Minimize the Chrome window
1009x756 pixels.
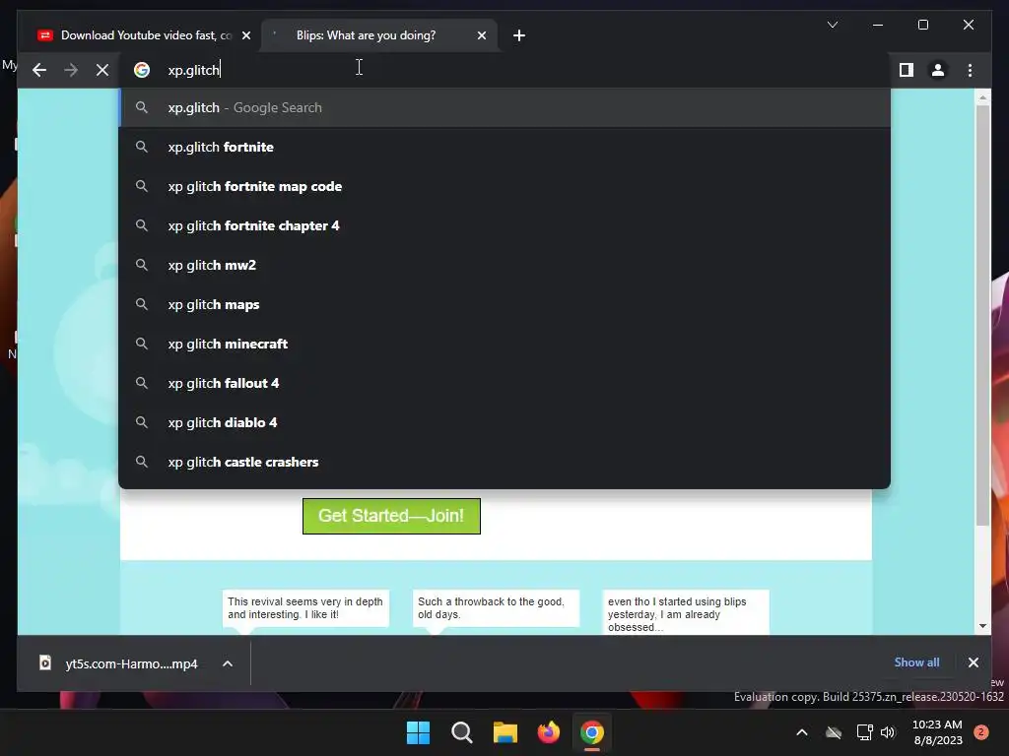tap(878, 25)
